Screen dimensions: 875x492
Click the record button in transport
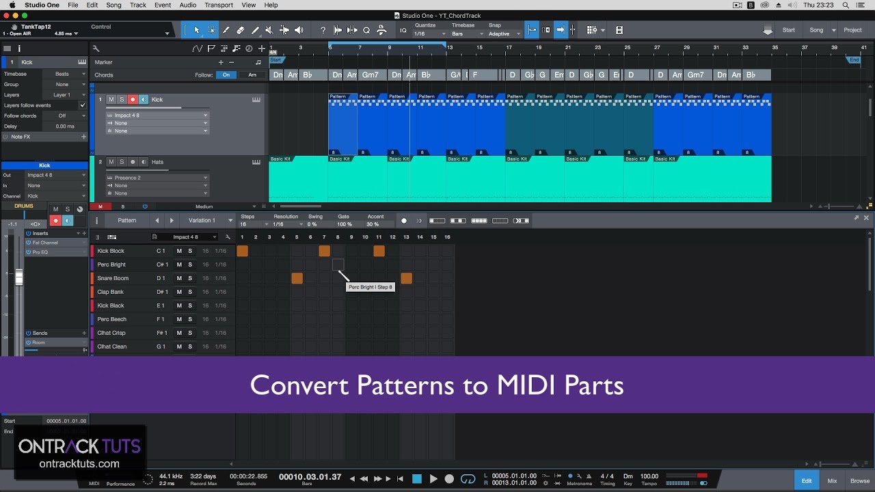(449, 479)
